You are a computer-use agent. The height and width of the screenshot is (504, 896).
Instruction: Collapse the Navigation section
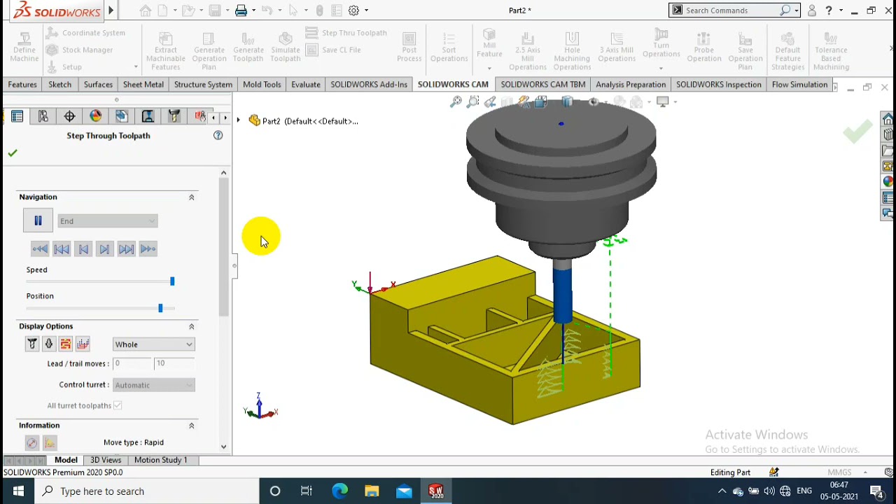(x=191, y=197)
